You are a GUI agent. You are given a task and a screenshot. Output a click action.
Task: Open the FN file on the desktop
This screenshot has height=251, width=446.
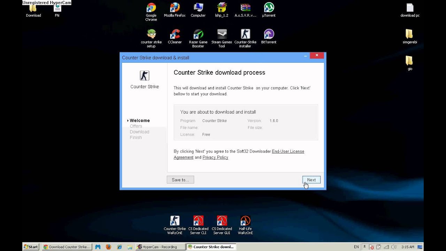(57, 11)
